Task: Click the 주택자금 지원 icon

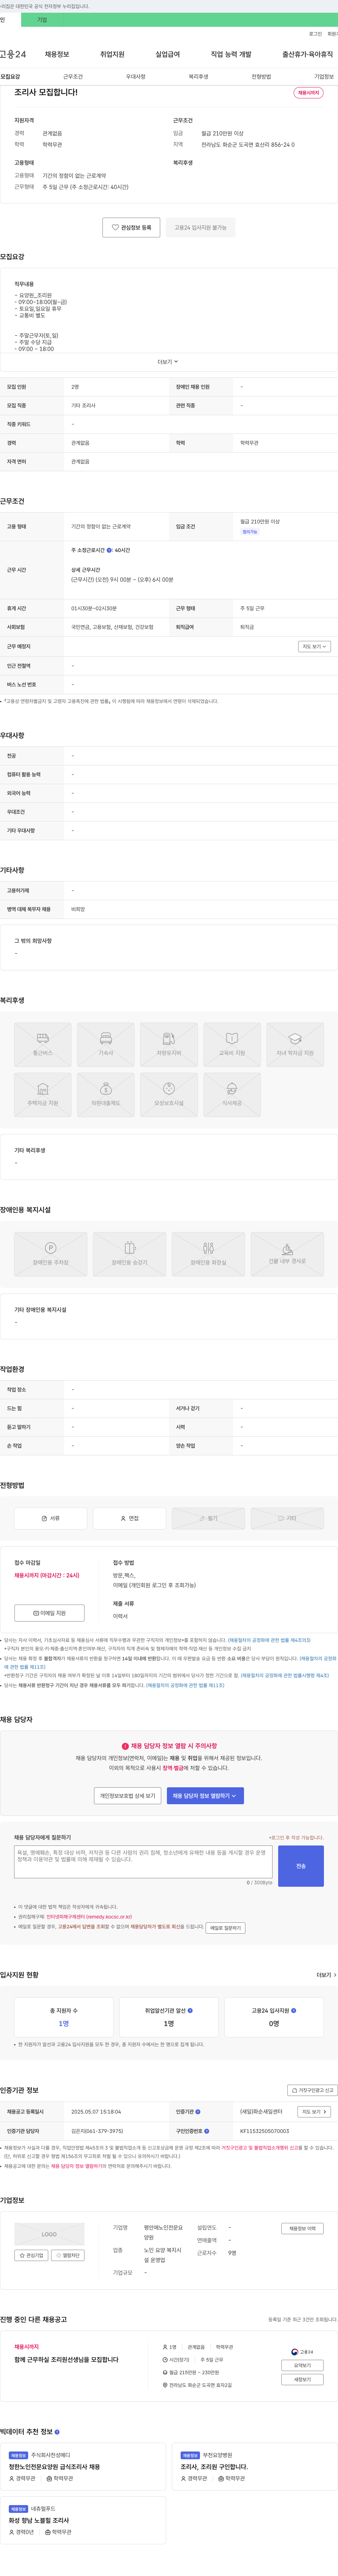Action: click(x=43, y=1094)
